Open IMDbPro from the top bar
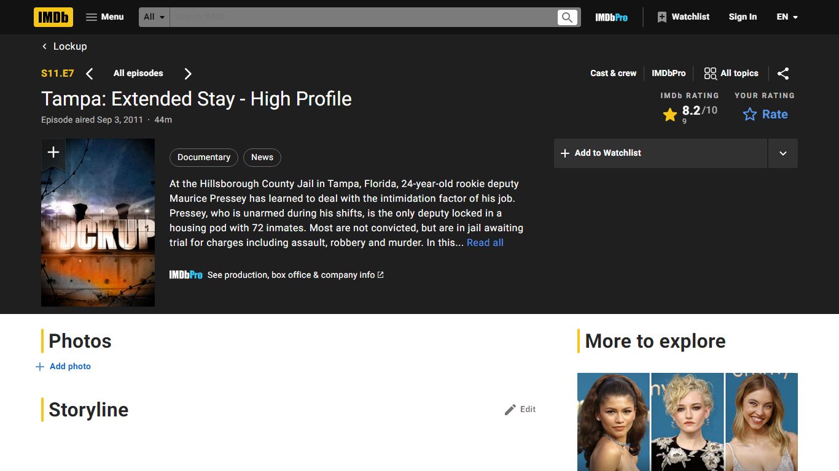The height and width of the screenshot is (471, 839). point(611,17)
